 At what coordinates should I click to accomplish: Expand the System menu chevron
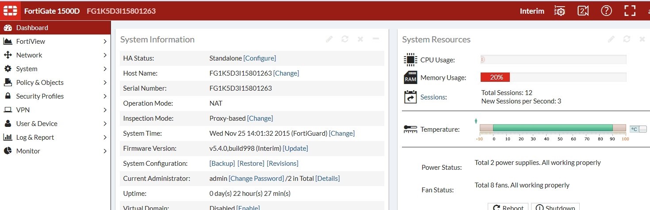click(x=105, y=69)
